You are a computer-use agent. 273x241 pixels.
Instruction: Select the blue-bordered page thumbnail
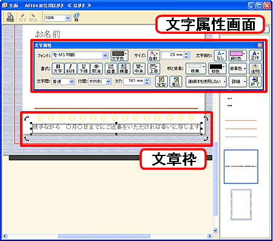241,167
